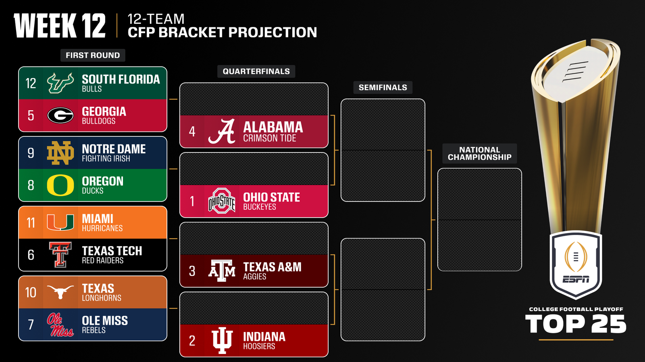The height and width of the screenshot is (362, 645).
Task: Click the Notre Dame ND logo
Action: [x=60, y=153]
